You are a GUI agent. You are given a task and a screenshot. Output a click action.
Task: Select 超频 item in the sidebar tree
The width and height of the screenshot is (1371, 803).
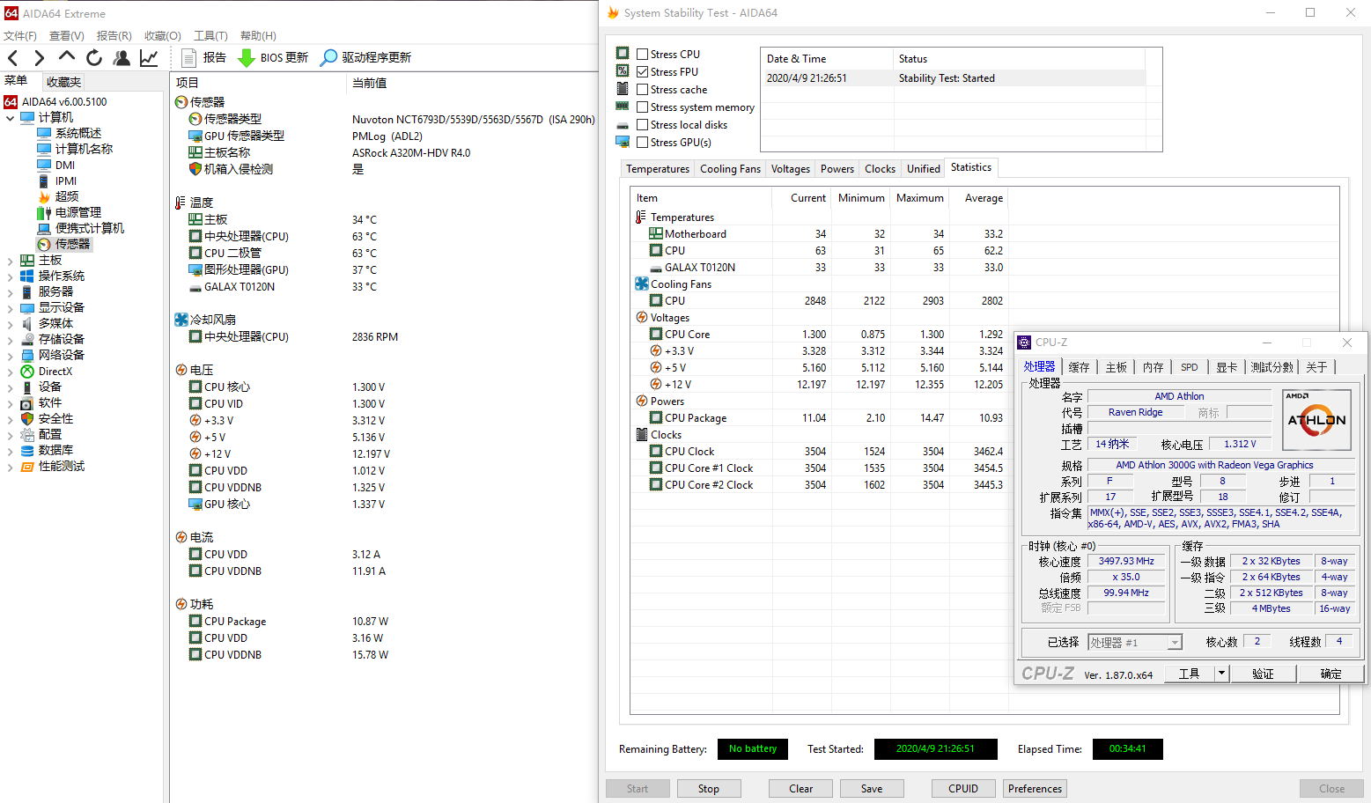(x=67, y=196)
